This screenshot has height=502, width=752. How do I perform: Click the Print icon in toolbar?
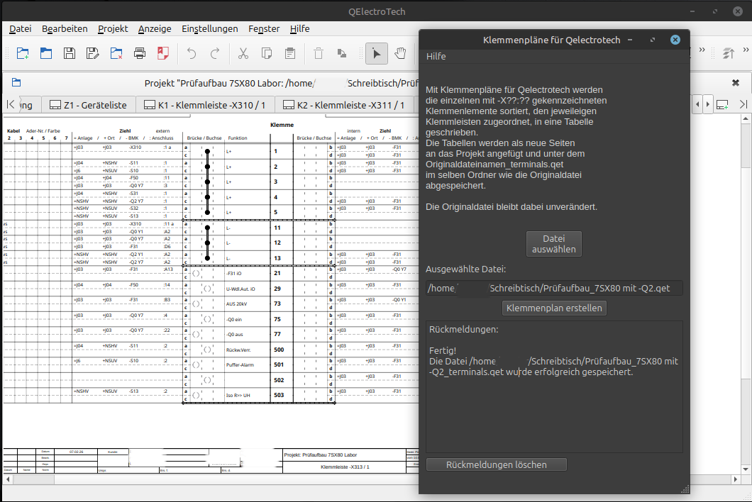(x=140, y=53)
